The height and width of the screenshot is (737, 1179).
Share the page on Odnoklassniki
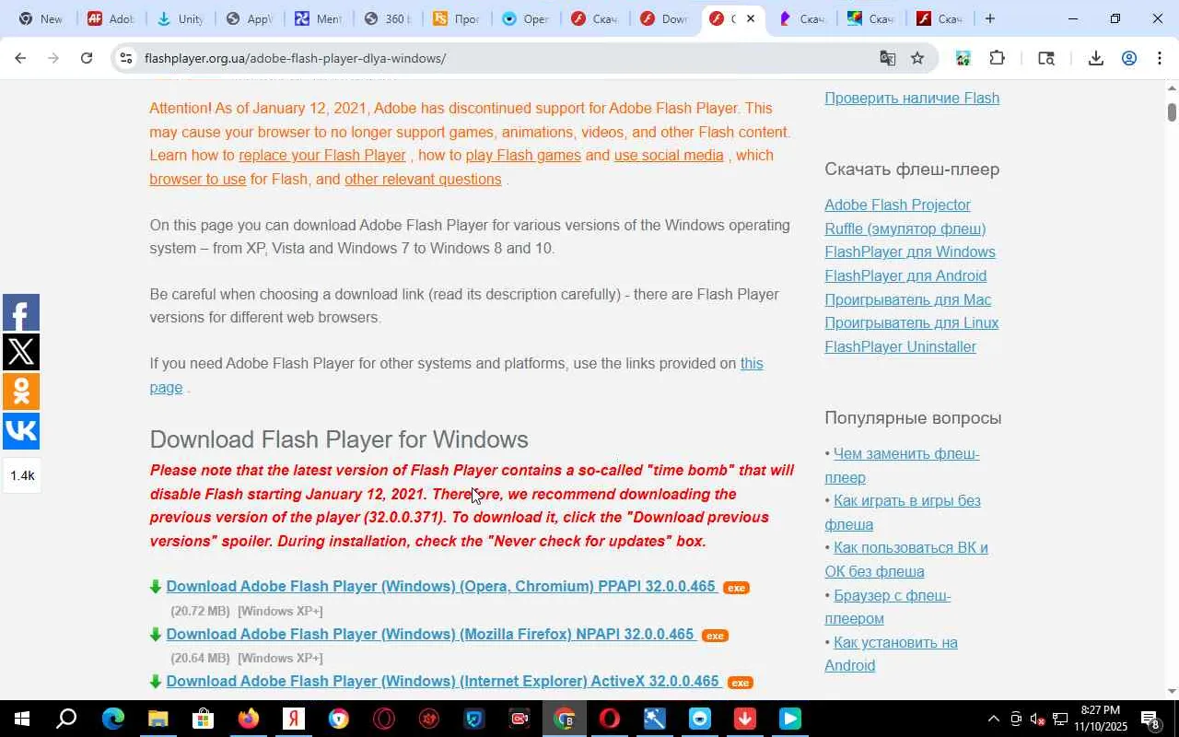(x=20, y=391)
